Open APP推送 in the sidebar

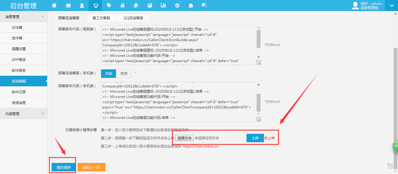coord(24,60)
